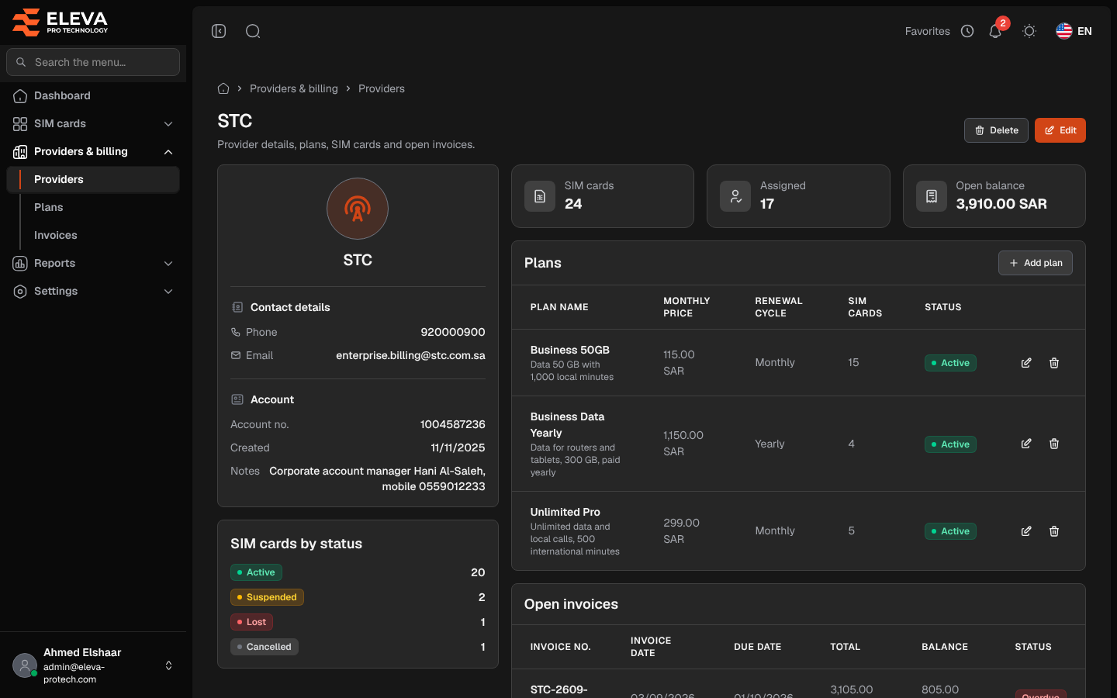Click the Open balance receipt icon
The image size is (1117, 698).
[x=932, y=196]
